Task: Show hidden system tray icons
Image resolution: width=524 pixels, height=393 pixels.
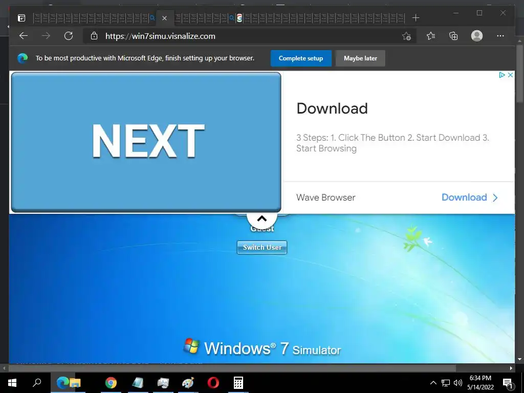Action: pos(433,383)
